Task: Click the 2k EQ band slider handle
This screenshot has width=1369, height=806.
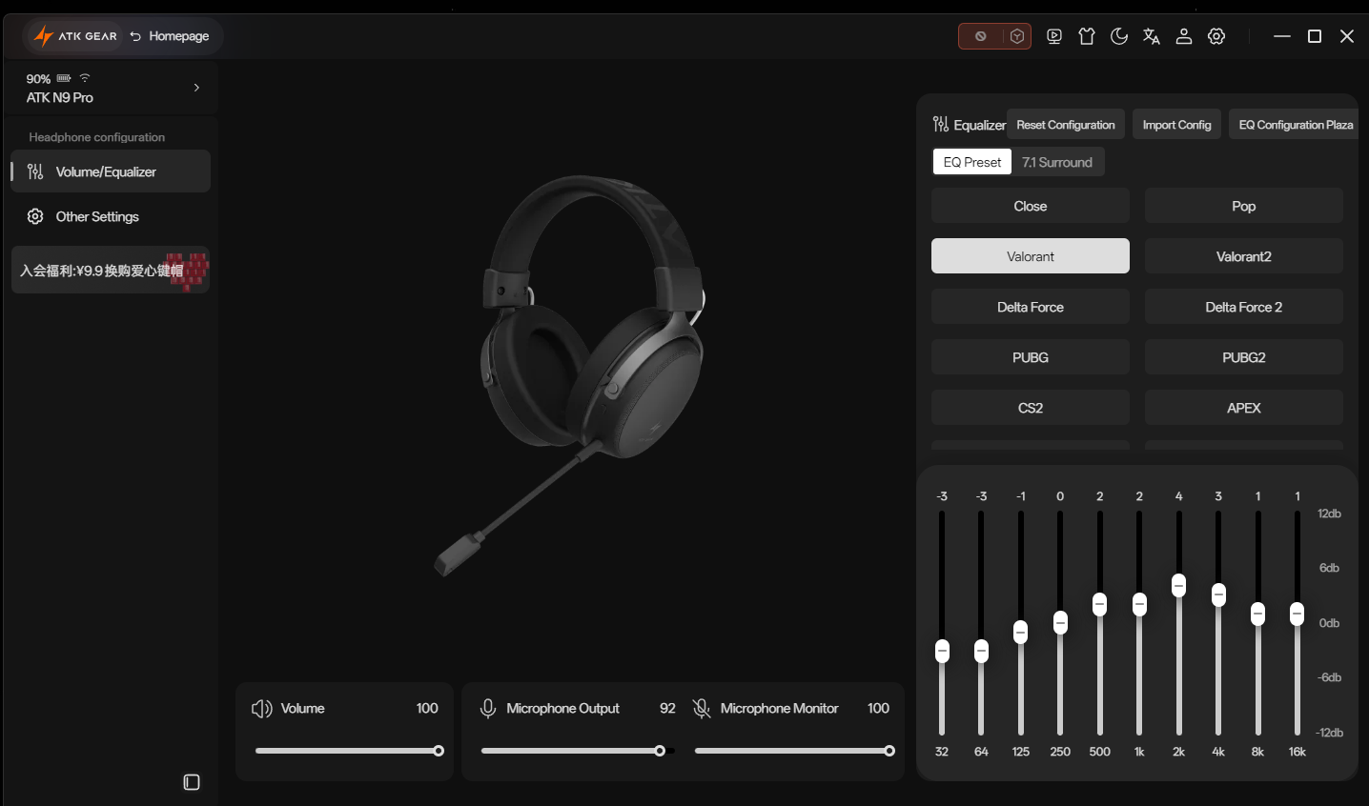Action: (x=1179, y=585)
